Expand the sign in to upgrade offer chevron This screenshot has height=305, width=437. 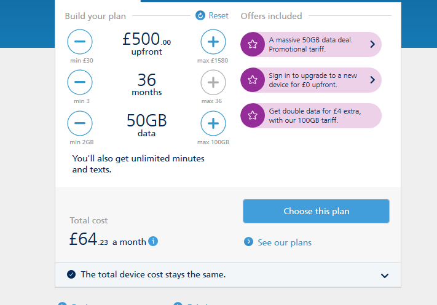(372, 80)
